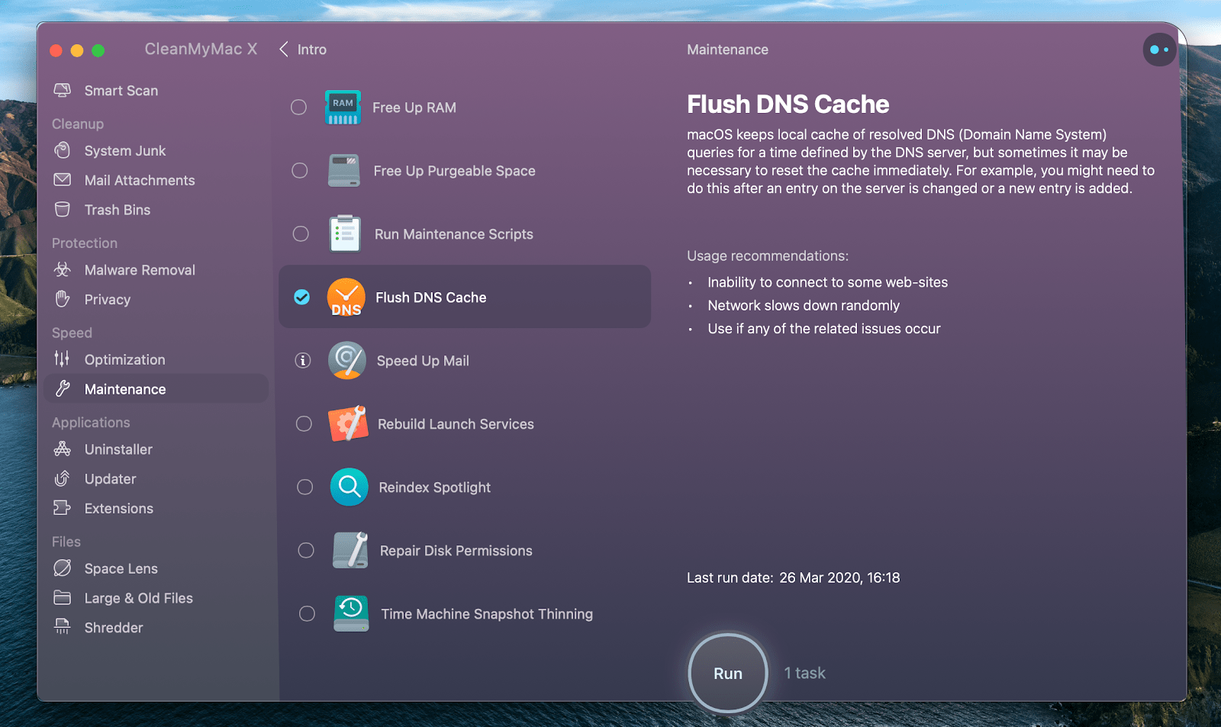
Task: Select Free Up Purgeable Space circle
Action: click(300, 170)
